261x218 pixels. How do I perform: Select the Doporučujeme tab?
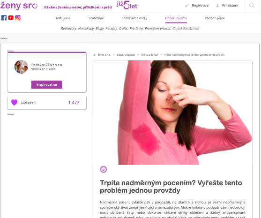point(176,18)
